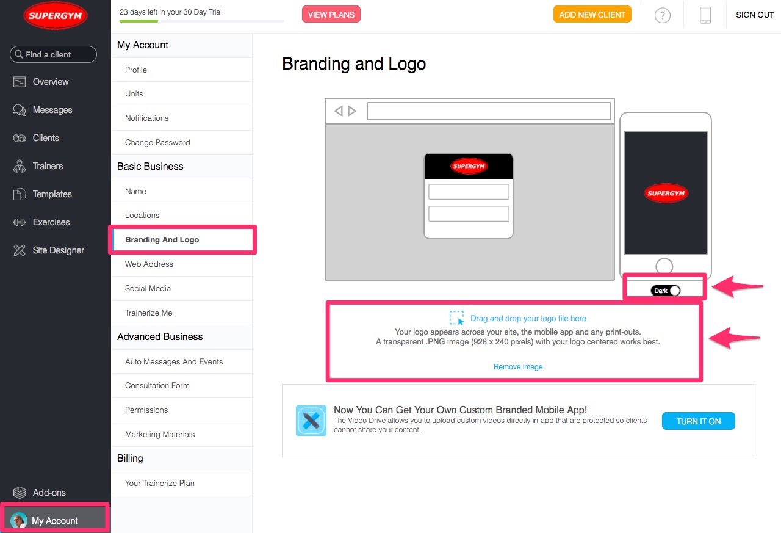
Task: Go to Messages text label in sidebar
Action: coord(52,110)
